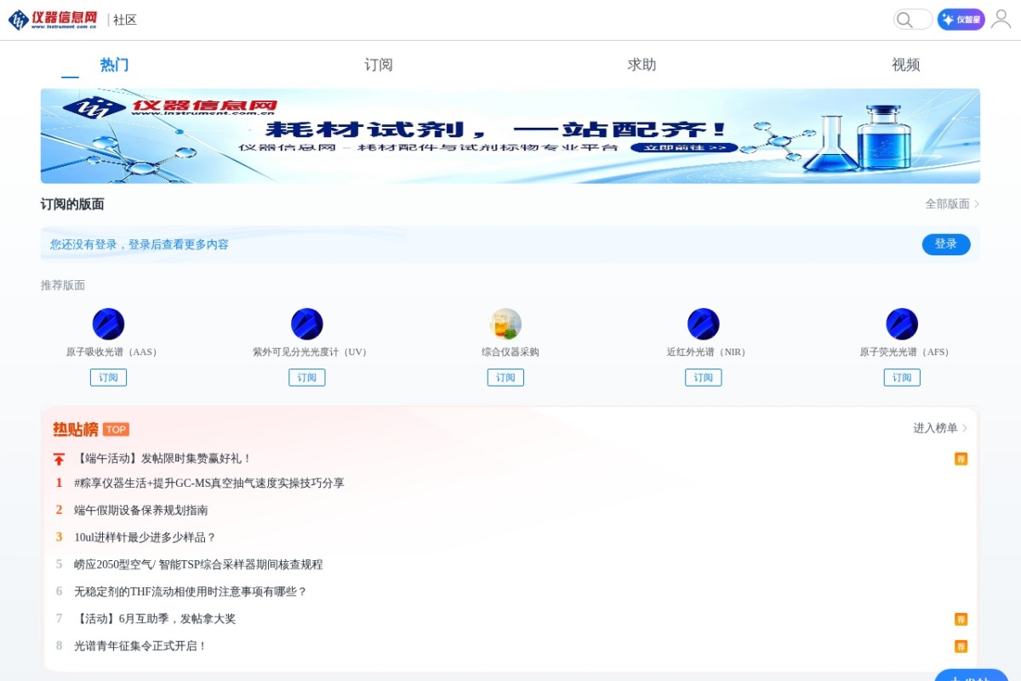Subscribe to 综合仪器采购 via 订阅
This screenshot has width=1021, height=681.
[x=505, y=377]
